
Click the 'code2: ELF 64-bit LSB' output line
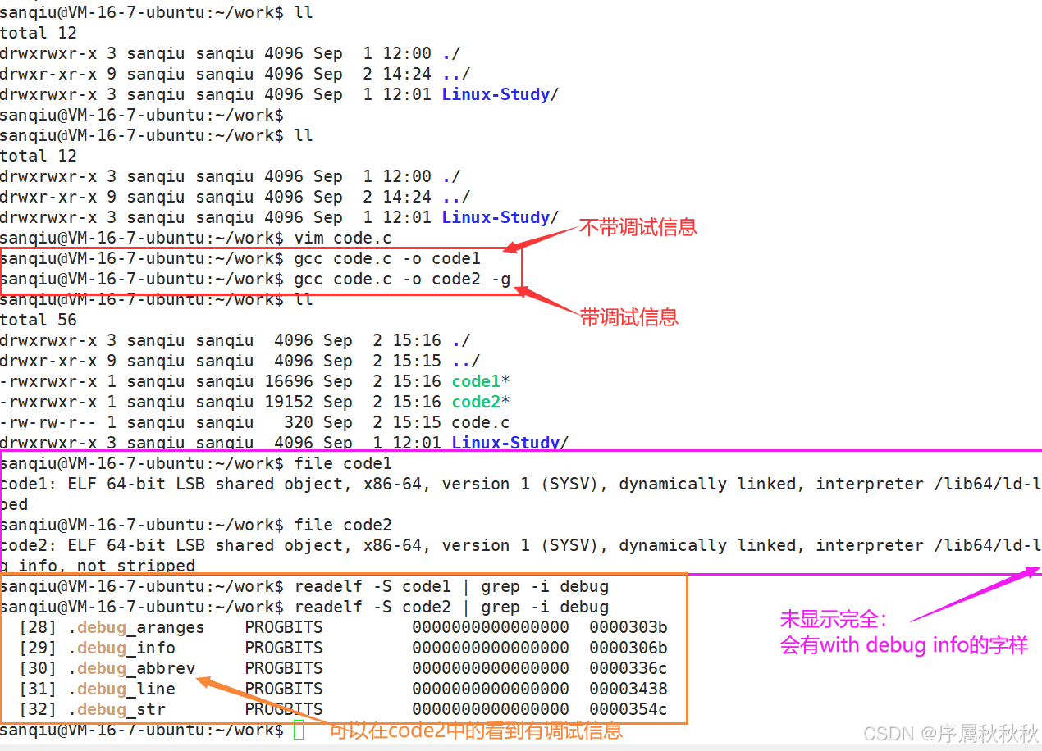click(521, 545)
